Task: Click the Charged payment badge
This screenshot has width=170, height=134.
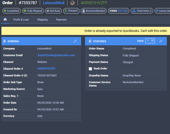Action: point(71,11)
